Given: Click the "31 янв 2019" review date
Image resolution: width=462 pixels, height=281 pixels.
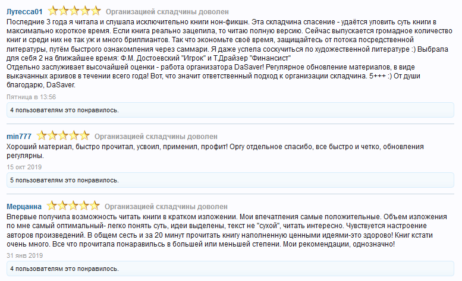Looking at the screenshot, I should coord(23,255).
